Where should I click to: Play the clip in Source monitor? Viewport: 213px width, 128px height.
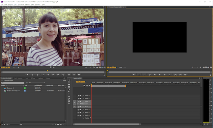[x=53, y=75]
